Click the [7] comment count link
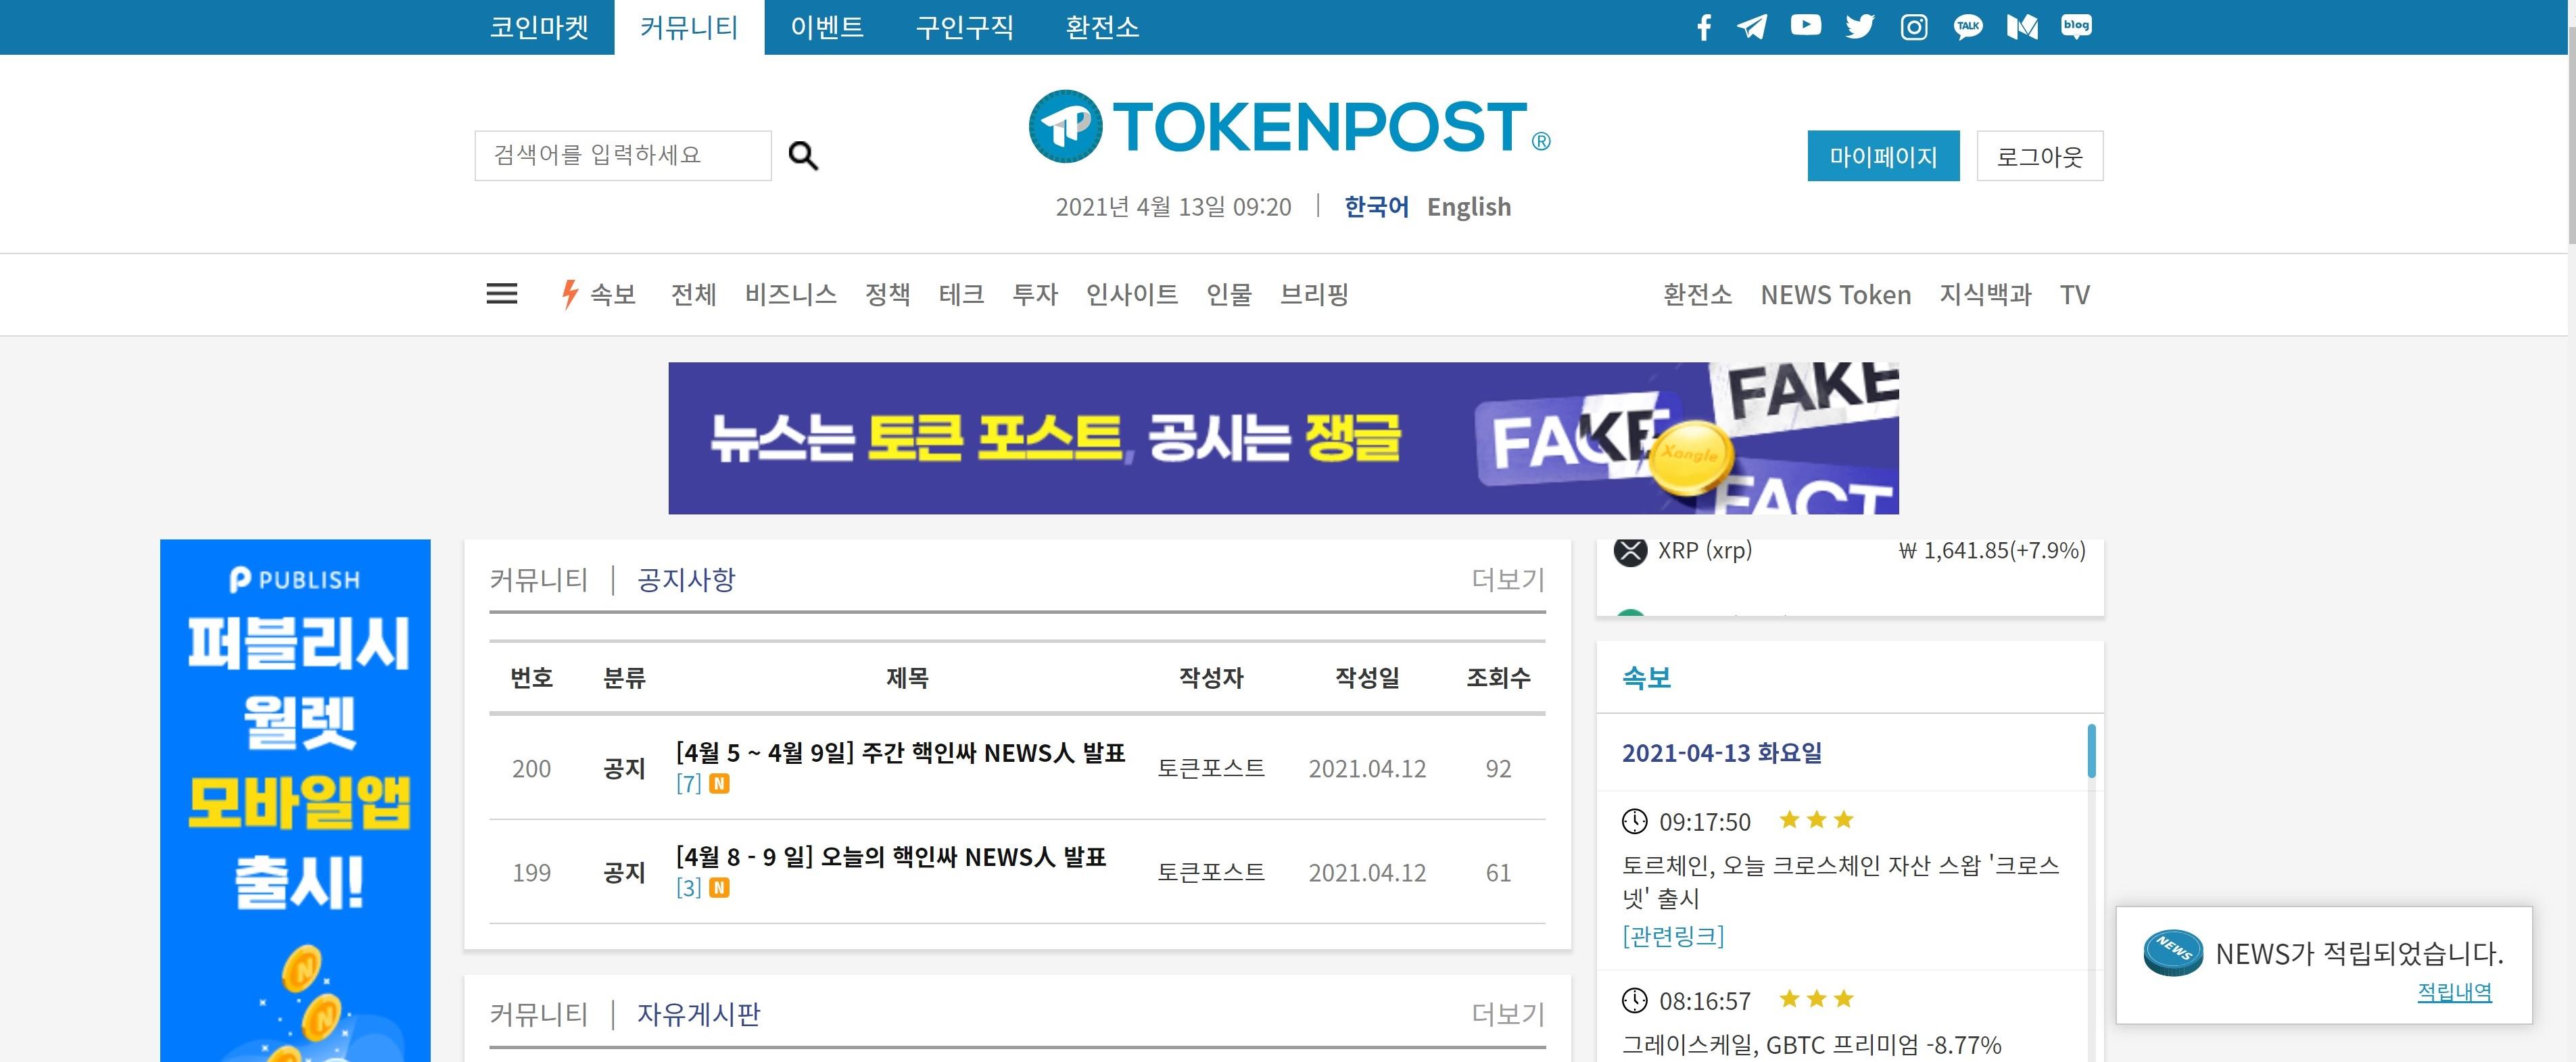The width and height of the screenshot is (2576, 1062). (688, 784)
